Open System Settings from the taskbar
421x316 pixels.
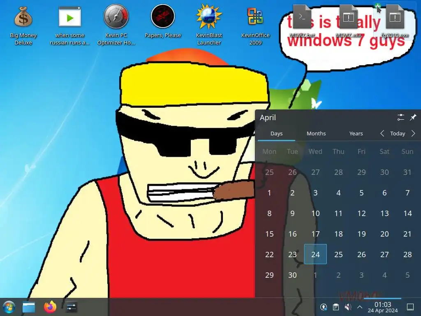(x=71, y=307)
